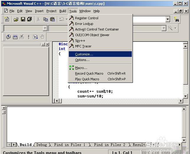Click the Find text input field
The width and height of the screenshot is (190, 154).
(149, 19)
